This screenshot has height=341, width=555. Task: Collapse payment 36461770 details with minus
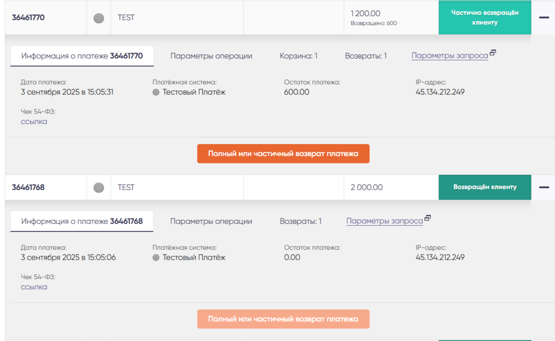click(x=544, y=18)
